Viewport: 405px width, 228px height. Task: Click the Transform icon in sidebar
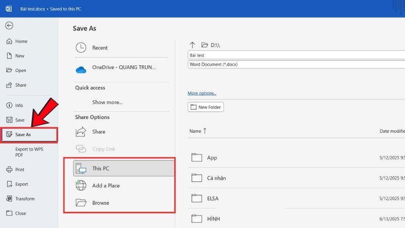coord(9,199)
